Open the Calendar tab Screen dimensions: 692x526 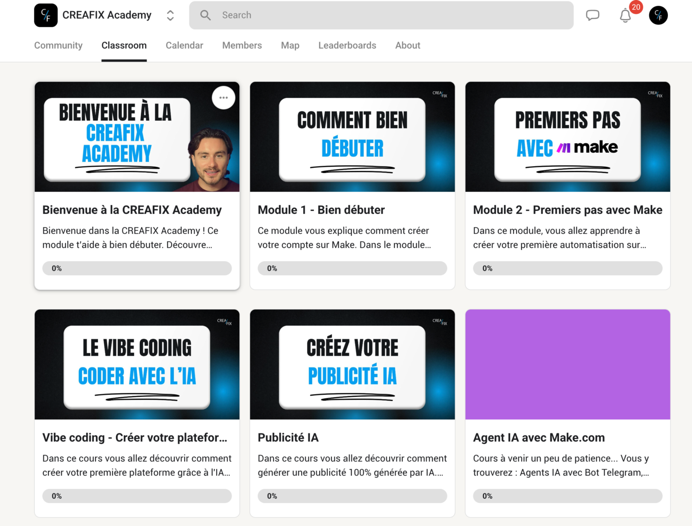pos(185,45)
